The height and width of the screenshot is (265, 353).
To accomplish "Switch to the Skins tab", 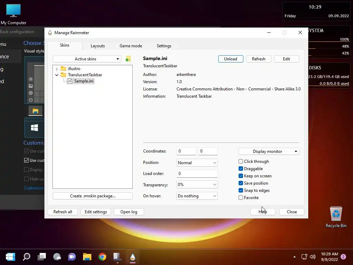I will [64, 45].
